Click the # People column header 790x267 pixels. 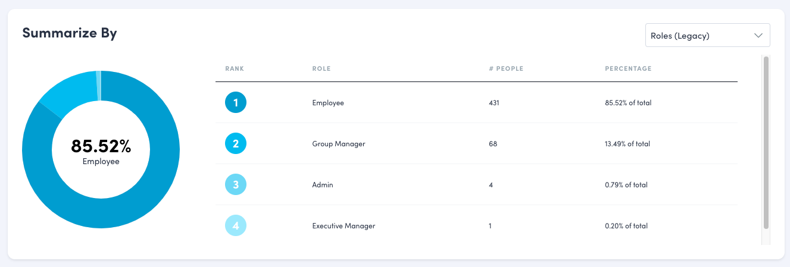(x=505, y=69)
